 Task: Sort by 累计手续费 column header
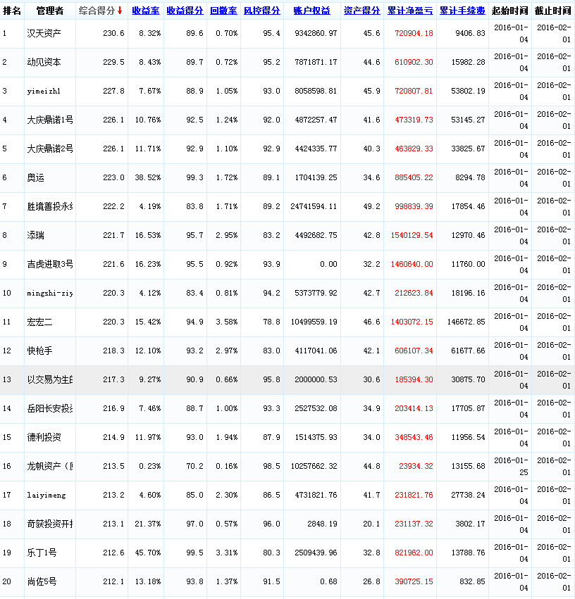pyautogui.click(x=462, y=11)
